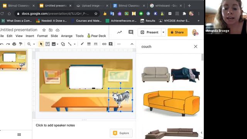Open the Edit menu
The height and width of the screenshot is (139, 247).
click(9, 36)
